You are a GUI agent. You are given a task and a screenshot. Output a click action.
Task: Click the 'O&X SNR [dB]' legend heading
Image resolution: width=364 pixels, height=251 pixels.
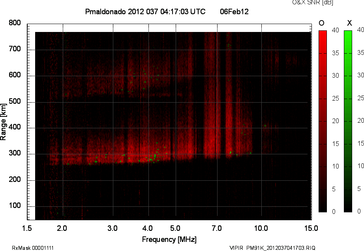coord(307,3)
